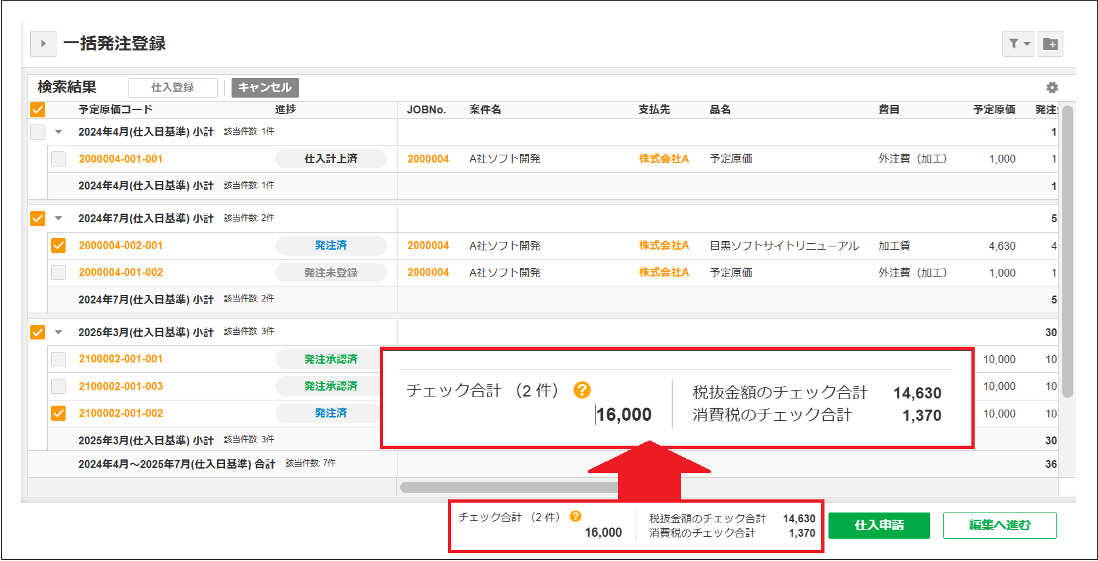Check the row 2000004-001-001 checkbox

[58, 159]
